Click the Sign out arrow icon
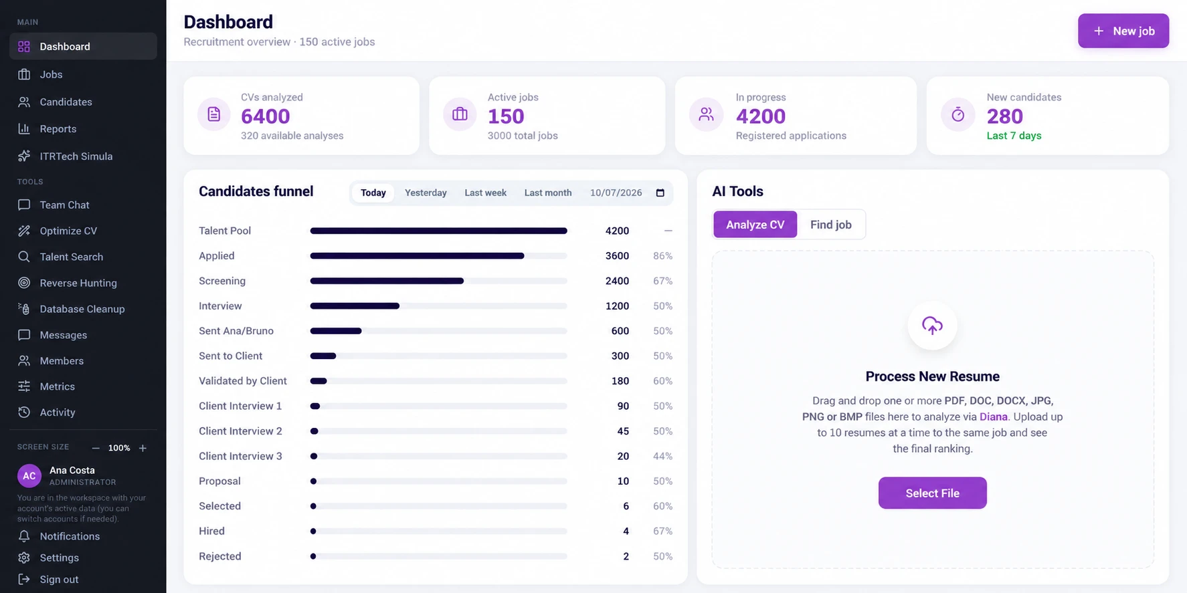 tap(24, 580)
